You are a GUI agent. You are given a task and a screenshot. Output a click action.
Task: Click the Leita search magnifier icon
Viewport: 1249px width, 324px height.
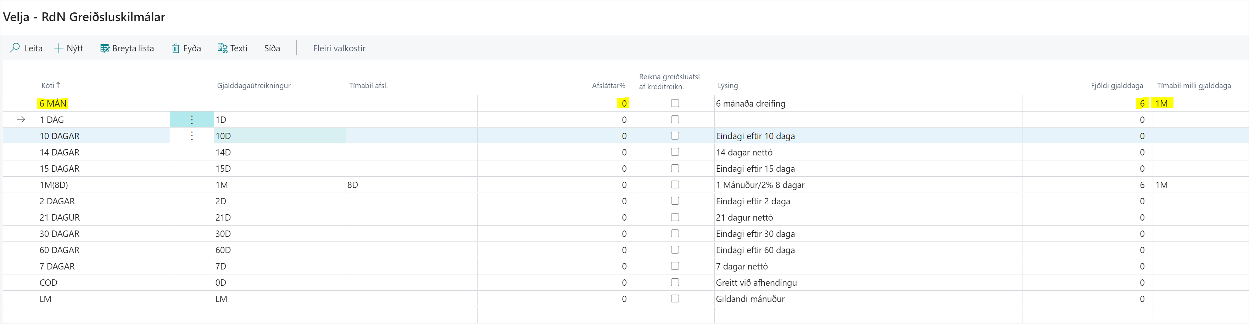(x=15, y=48)
